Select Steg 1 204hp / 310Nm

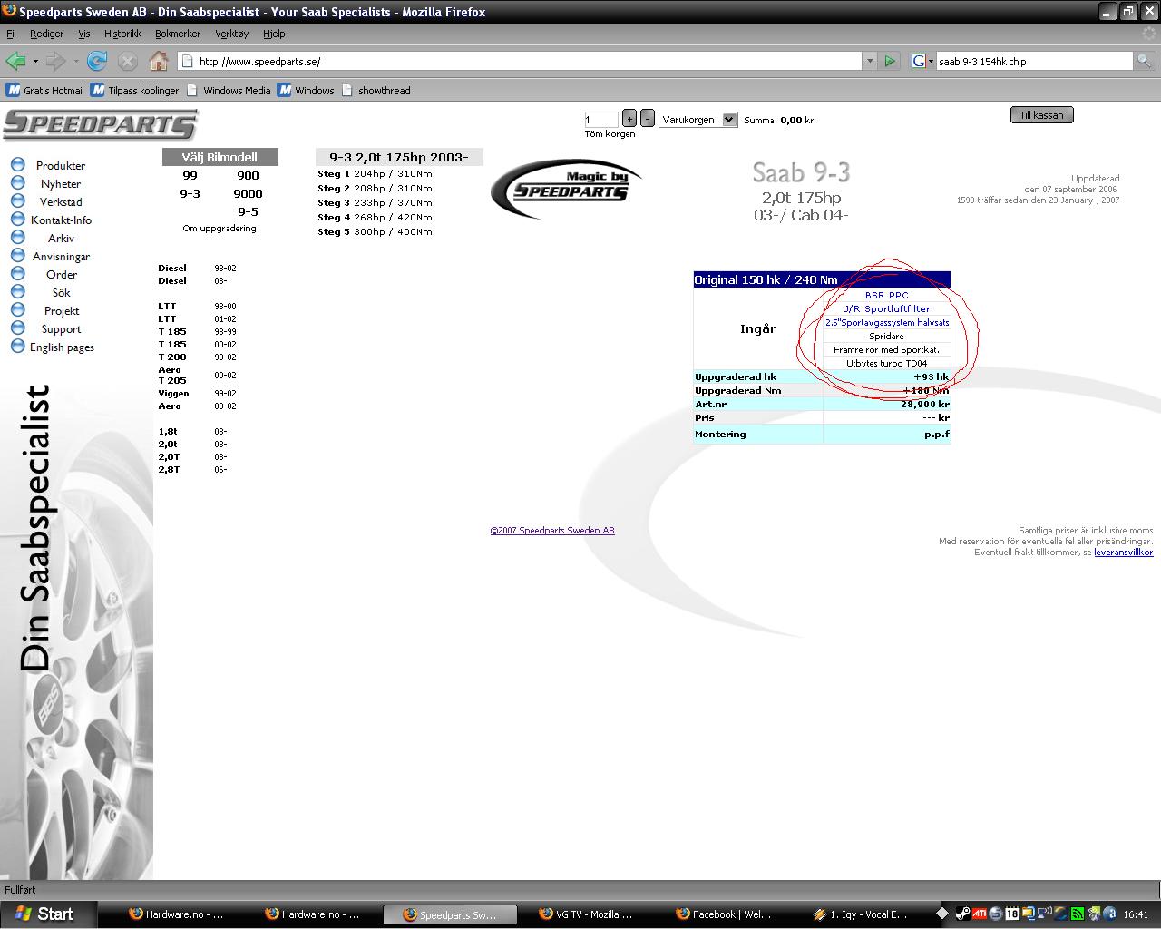click(375, 174)
